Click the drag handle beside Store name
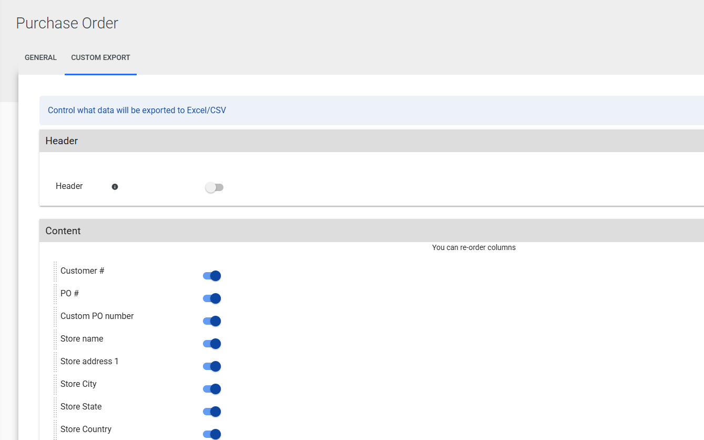This screenshot has height=440, width=704. (x=55, y=339)
